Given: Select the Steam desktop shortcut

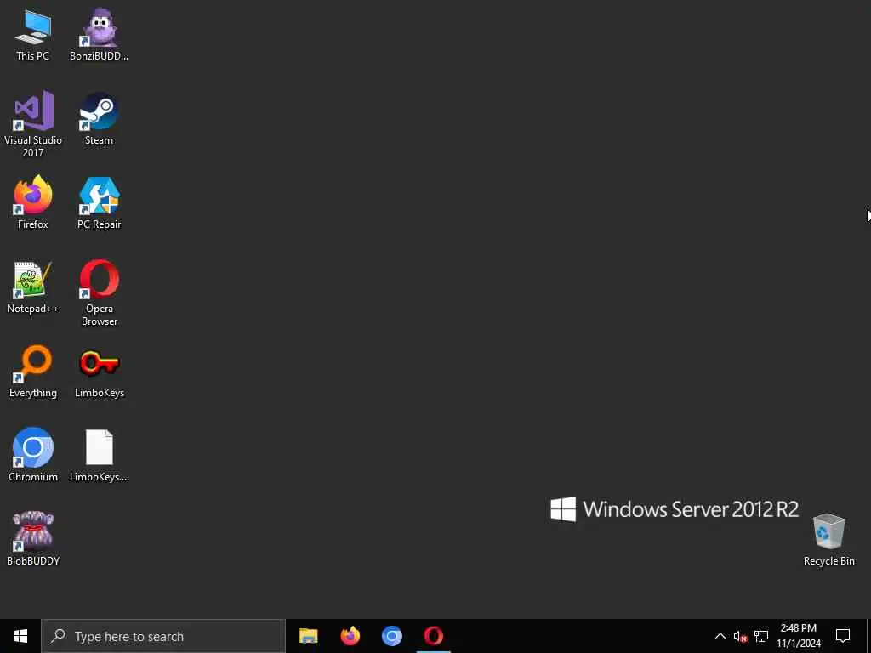Looking at the screenshot, I should coord(99,119).
